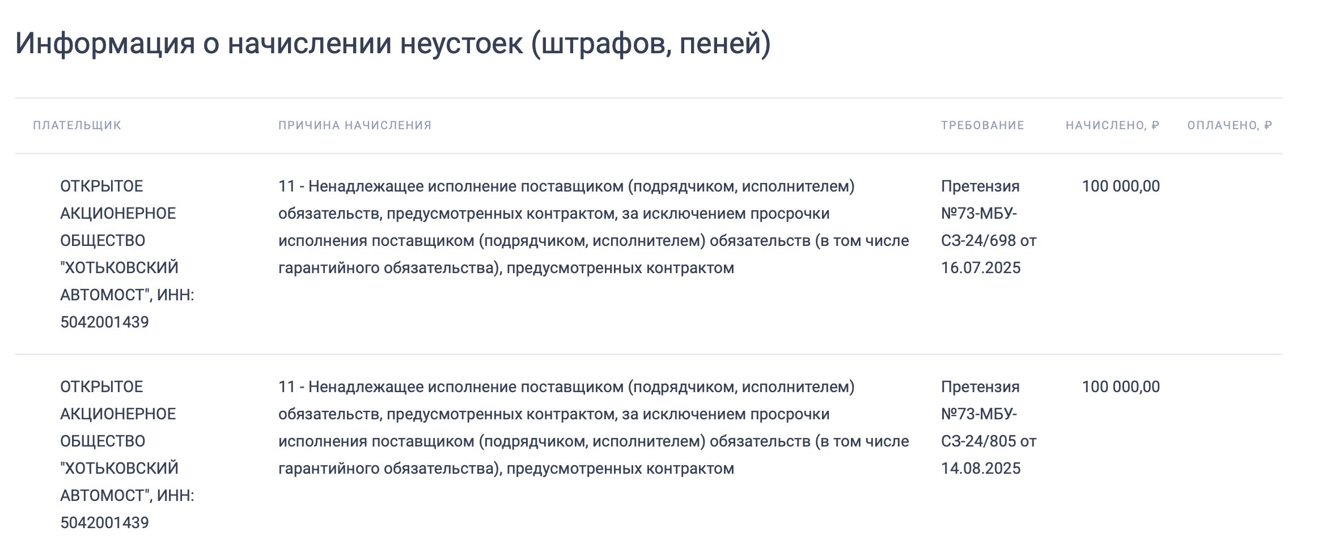Screen dimensions: 1322x544
Task: Click the ИНН number in the first row
Action: click(x=104, y=322)
